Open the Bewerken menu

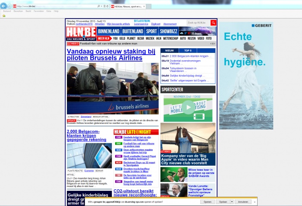(18, 11)
